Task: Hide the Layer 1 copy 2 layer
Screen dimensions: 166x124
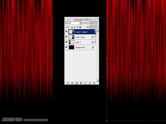Action: (x=66, y=32)
